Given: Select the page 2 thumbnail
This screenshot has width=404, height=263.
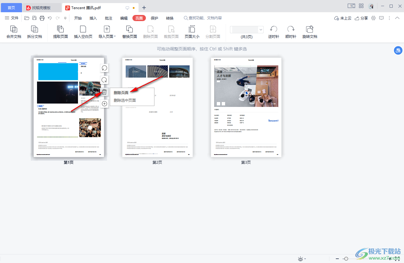Looking at the screenshot, I should 158,108.
